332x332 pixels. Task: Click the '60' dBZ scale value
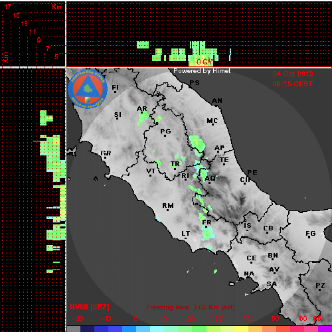[x=303, y=319]
